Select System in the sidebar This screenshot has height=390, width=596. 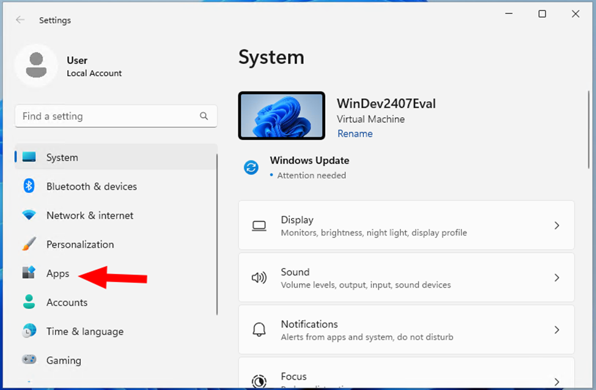62,157
